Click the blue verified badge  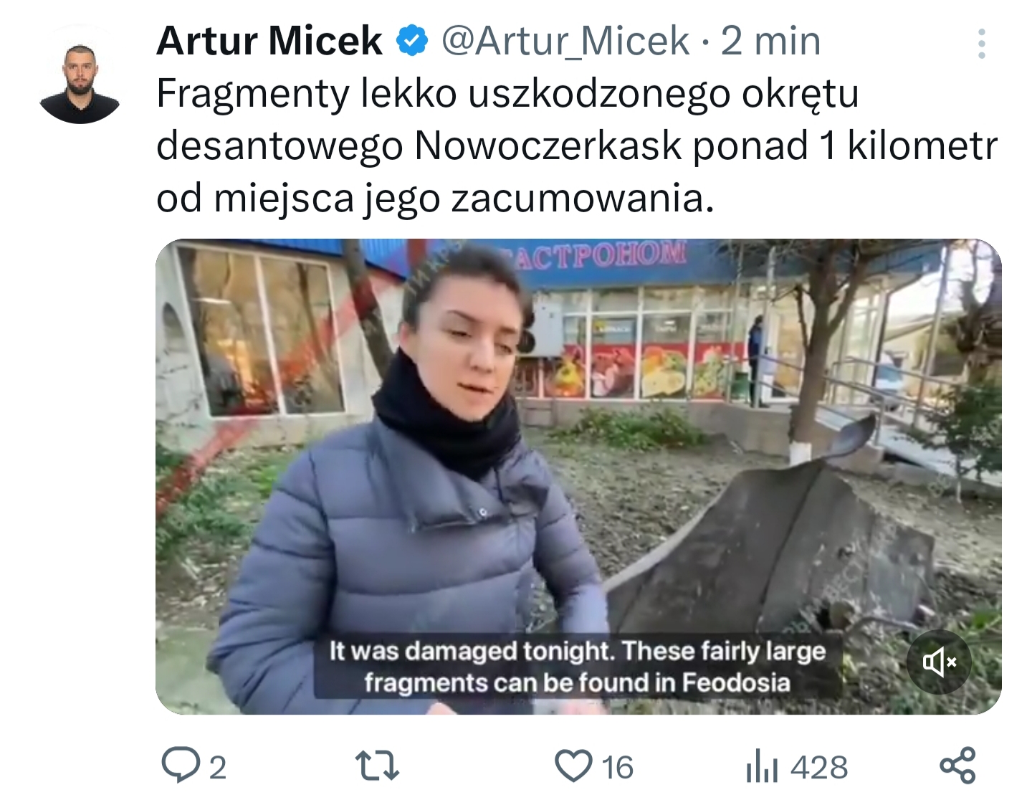(412, 41)
